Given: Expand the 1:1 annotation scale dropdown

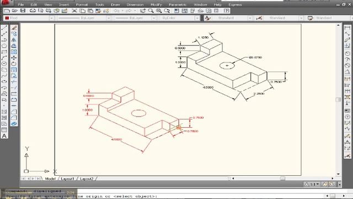Looking at the screenshot, I should click(317, 184).
